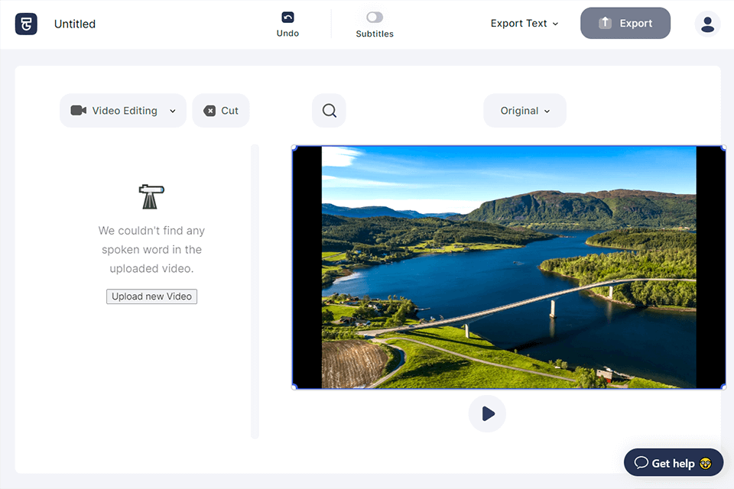Image resolution: width=734 pixels, height=489 pixels.
Task: Click the Cut button
Action: (221, 111)
